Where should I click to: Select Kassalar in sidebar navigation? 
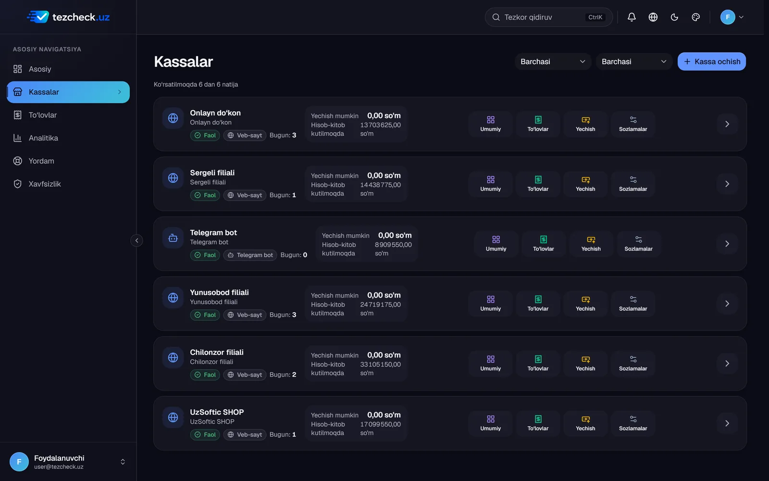click(x=68, y=92)
